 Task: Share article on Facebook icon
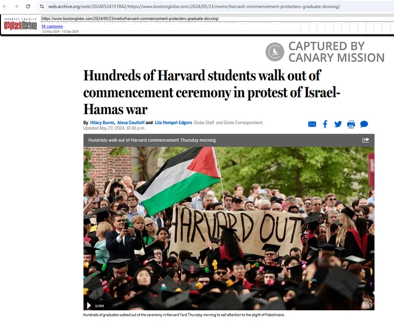pos(325,124)
